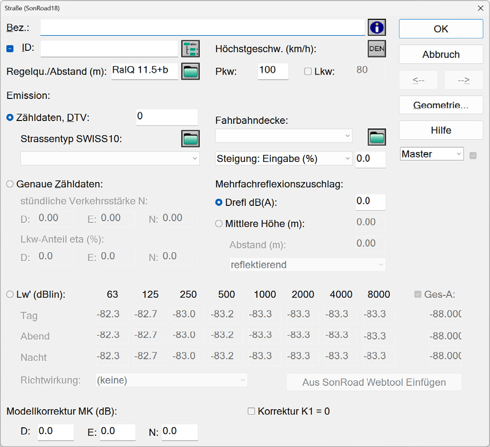Click the Modellkorrektur N value field

point(180,432)
